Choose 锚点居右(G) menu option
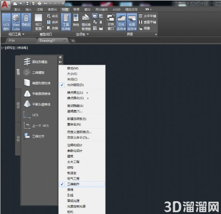221x214 pixels. click(x=82, y=98)
